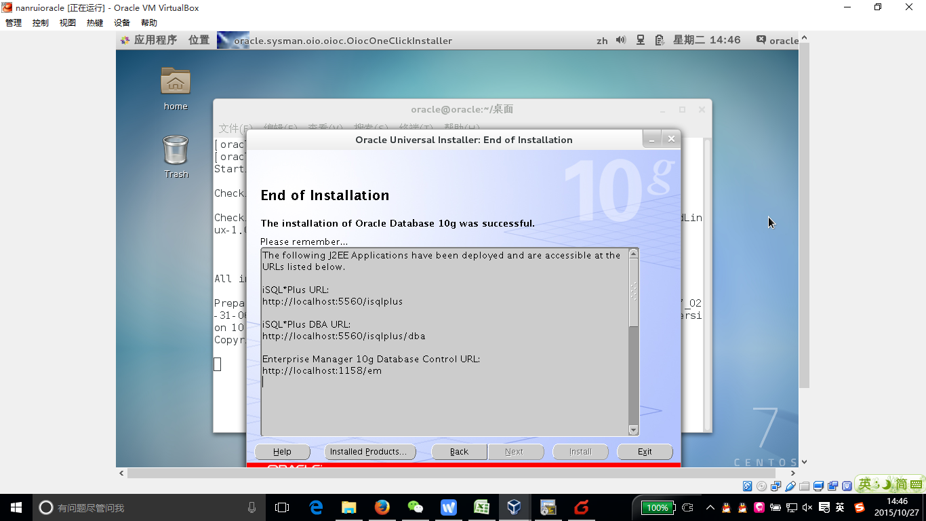Open the home folder desktop icon
926x521 pixels.
click(176, 89)
